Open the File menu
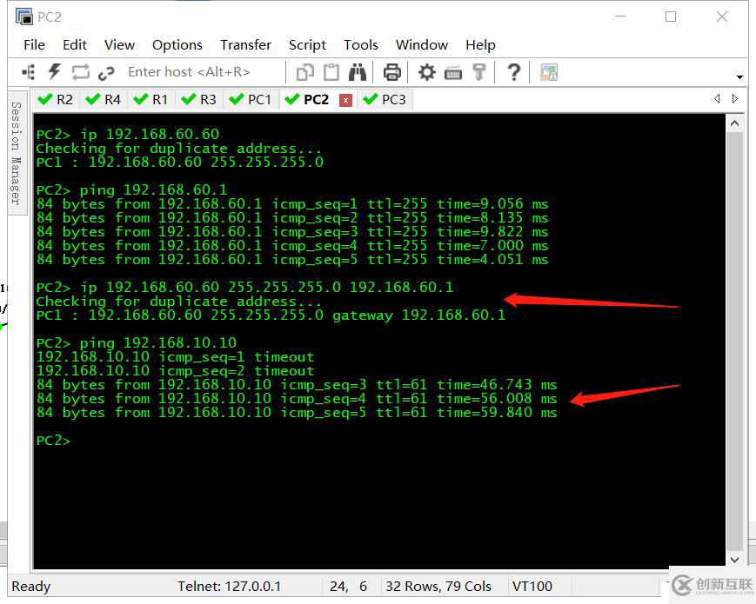756x604 pixels. click(x=34, y=45)
